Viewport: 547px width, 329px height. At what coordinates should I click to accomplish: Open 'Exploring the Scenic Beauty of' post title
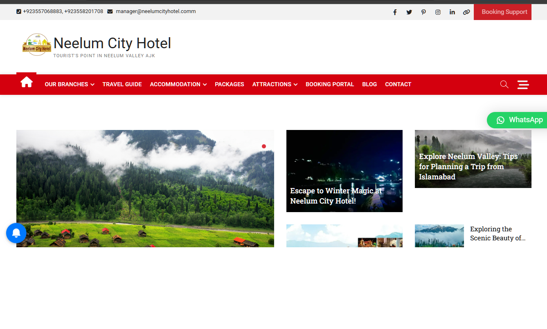[x=497, y=233]
